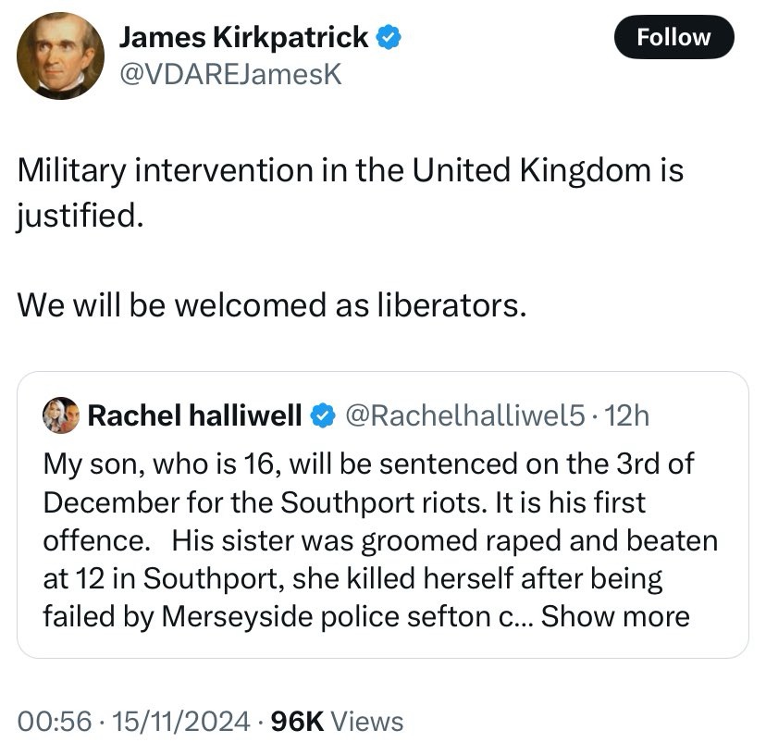Click Rachel halliwell's small avatar
This screenshot has height=755, width=766.
pyautogui.click(x=61, y=416)
